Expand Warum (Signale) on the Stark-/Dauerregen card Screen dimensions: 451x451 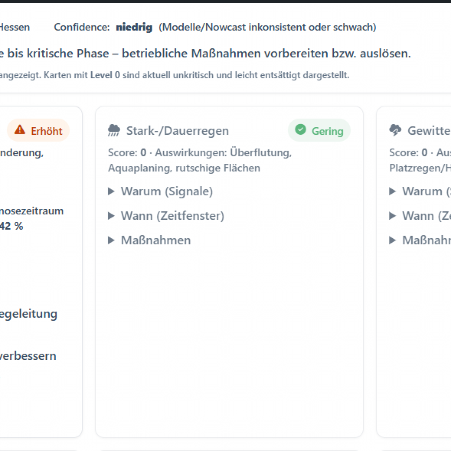pos(166,191)
